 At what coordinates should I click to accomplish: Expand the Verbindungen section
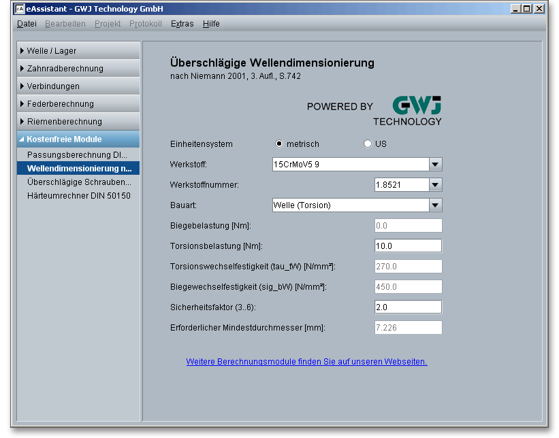click(x=79, y=86)
